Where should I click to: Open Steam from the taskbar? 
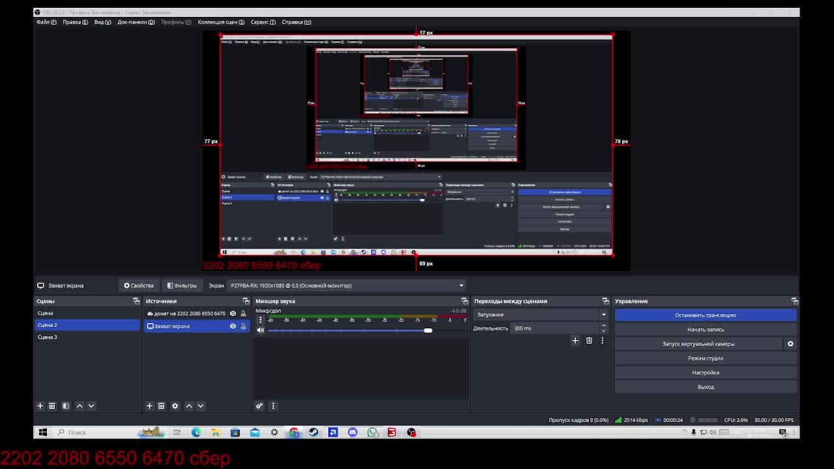pyautogui.click(x=313, y=432)
